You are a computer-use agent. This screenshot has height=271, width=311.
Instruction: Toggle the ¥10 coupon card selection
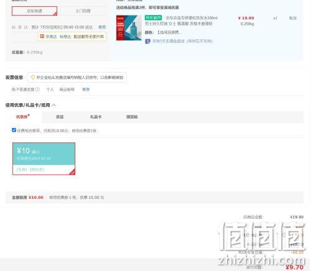click(x=44, y=158)
